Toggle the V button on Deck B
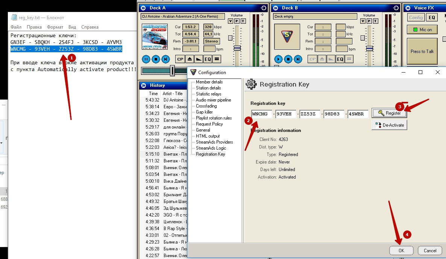The height and width of the screenshot is (259, 446). 363,21
